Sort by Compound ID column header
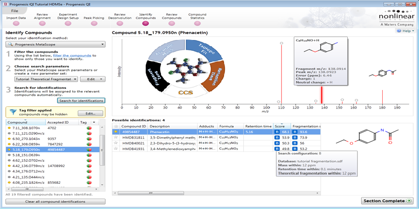 click(x=133, y=126)
